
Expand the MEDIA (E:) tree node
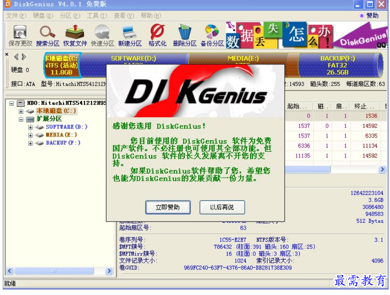30,135
